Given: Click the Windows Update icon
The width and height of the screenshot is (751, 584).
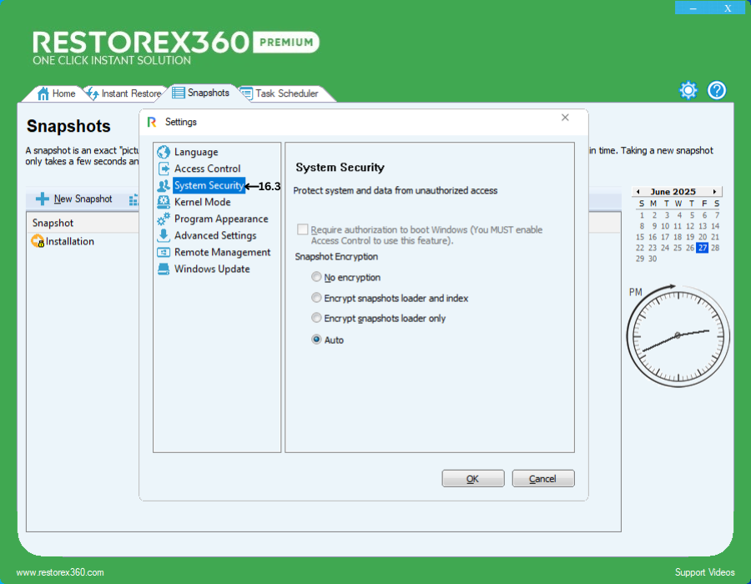Looking at the screenshot, I should pyautogui.click(x=164, y=269).
